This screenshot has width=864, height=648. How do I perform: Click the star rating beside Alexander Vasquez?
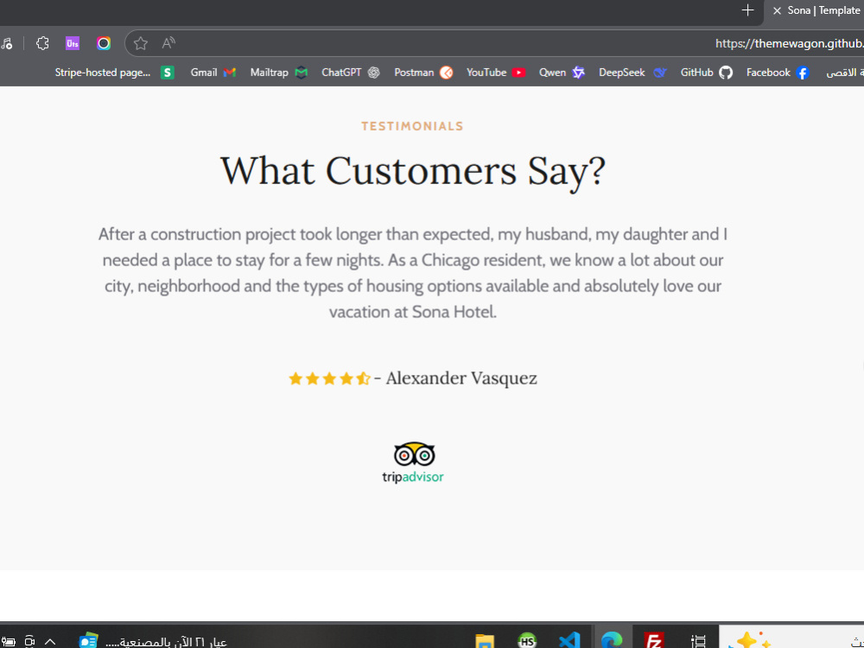tap(329, 378)
